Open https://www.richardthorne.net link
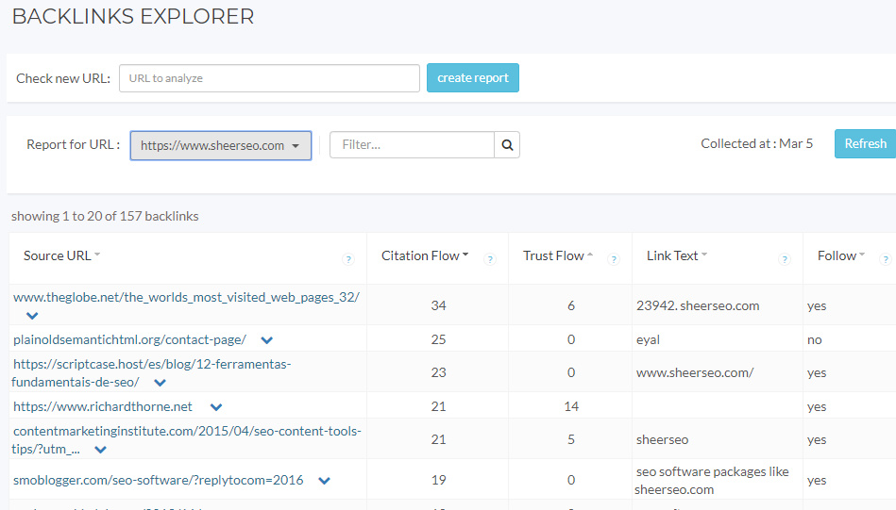This screenshot has width=896, height=510. 103,406
